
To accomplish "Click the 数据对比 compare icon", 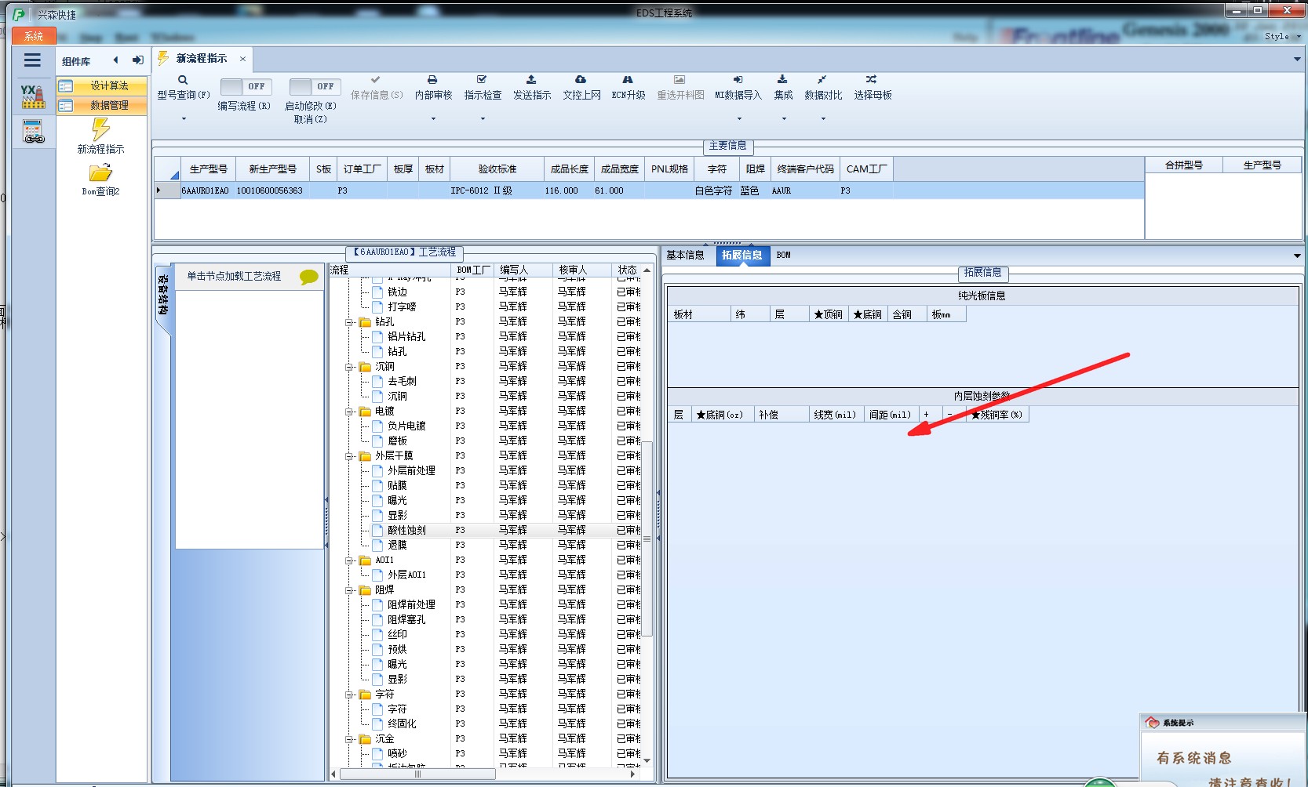I will (x=822, y=80).
